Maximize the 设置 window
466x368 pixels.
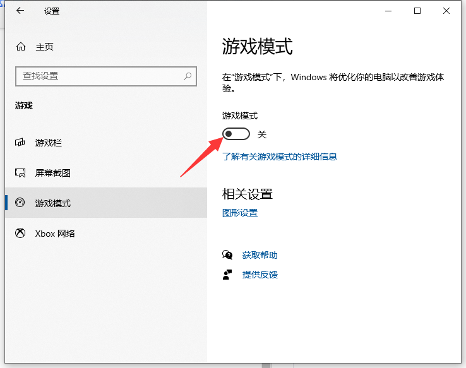coord(417,11)
